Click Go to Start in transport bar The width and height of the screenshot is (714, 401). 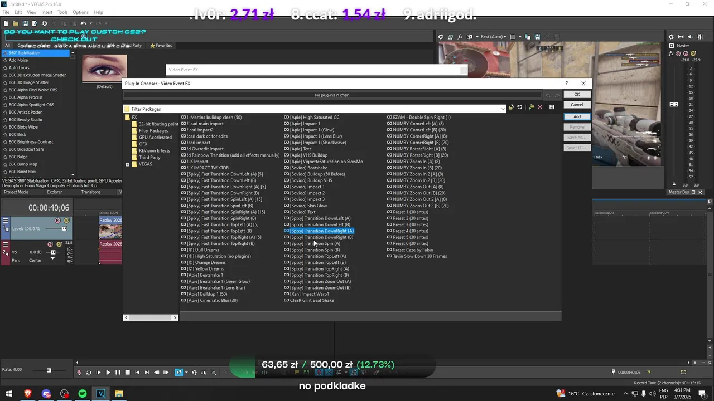point(137,372)
